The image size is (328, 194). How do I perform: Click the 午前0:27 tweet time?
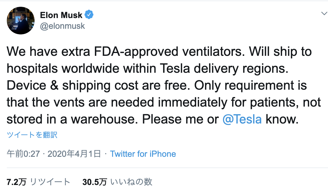[x=23, y=154]
